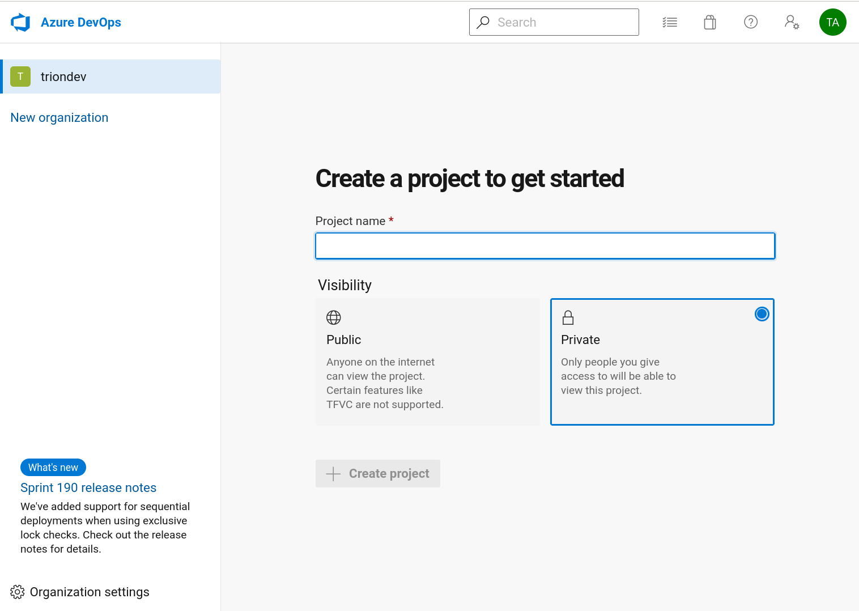Screen dimensions: 859x611
Task: Click the plus icon on Create project
Action: (x=334, y=474)
